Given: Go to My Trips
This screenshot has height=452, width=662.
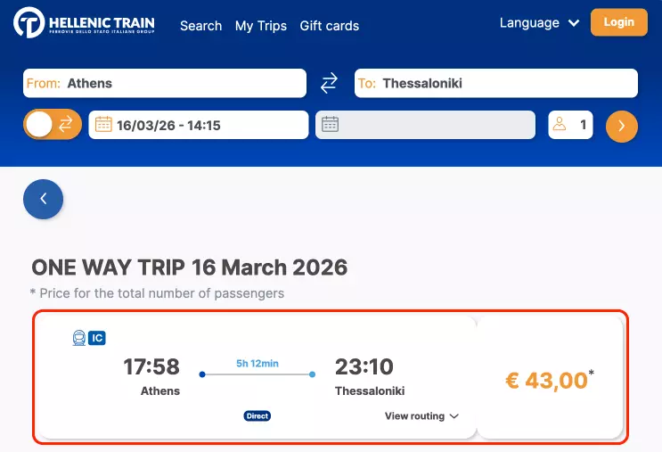Looking at the screenshot, I should pos(260,26).
